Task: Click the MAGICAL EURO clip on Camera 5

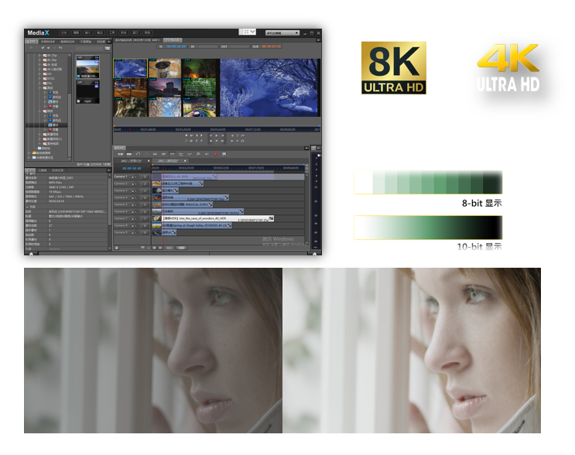Action: pyautogui.click(x=183, y=204)
